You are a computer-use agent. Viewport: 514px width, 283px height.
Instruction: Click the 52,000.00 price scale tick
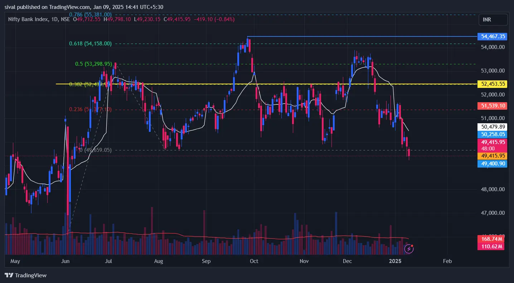(x=493, y=94)
